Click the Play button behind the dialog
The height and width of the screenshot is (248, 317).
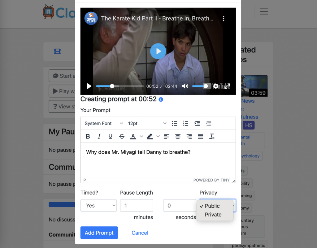coord(62,91)
